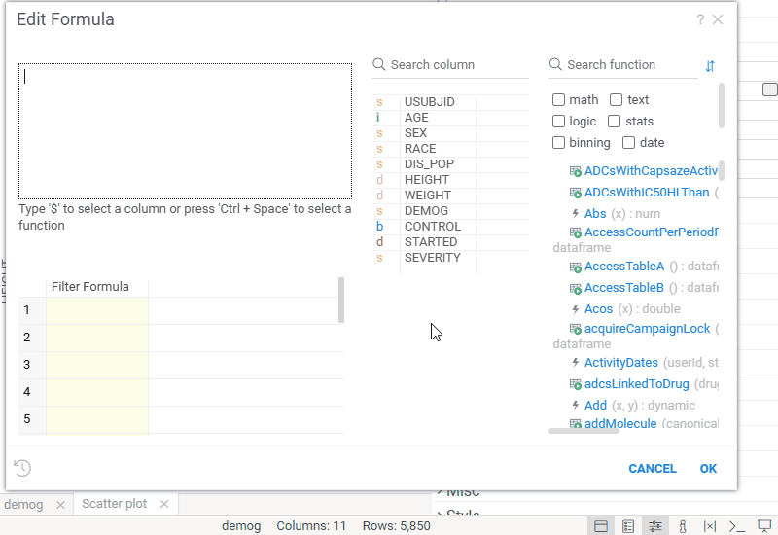This screenshot has width=778, height=535.
Task: Select the Abs function from list
Action: [594, 213]
